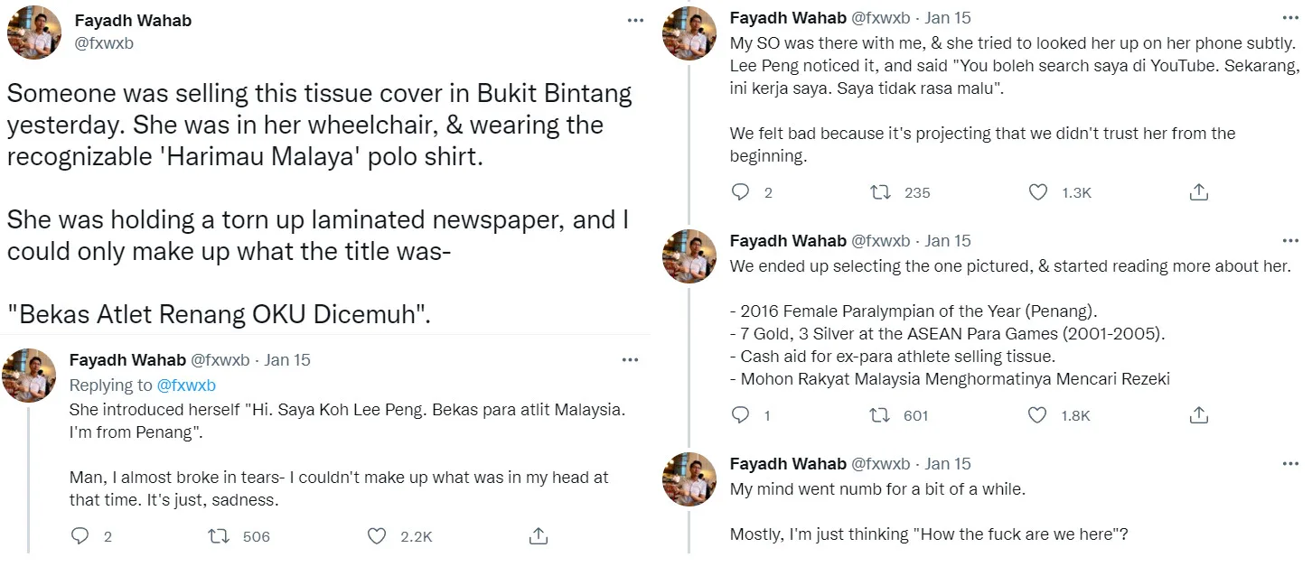Viewport: 1312px width, 585px height.
Task: Retweet the tweet with 601 retweets
Action: click(x=879, y=415)
